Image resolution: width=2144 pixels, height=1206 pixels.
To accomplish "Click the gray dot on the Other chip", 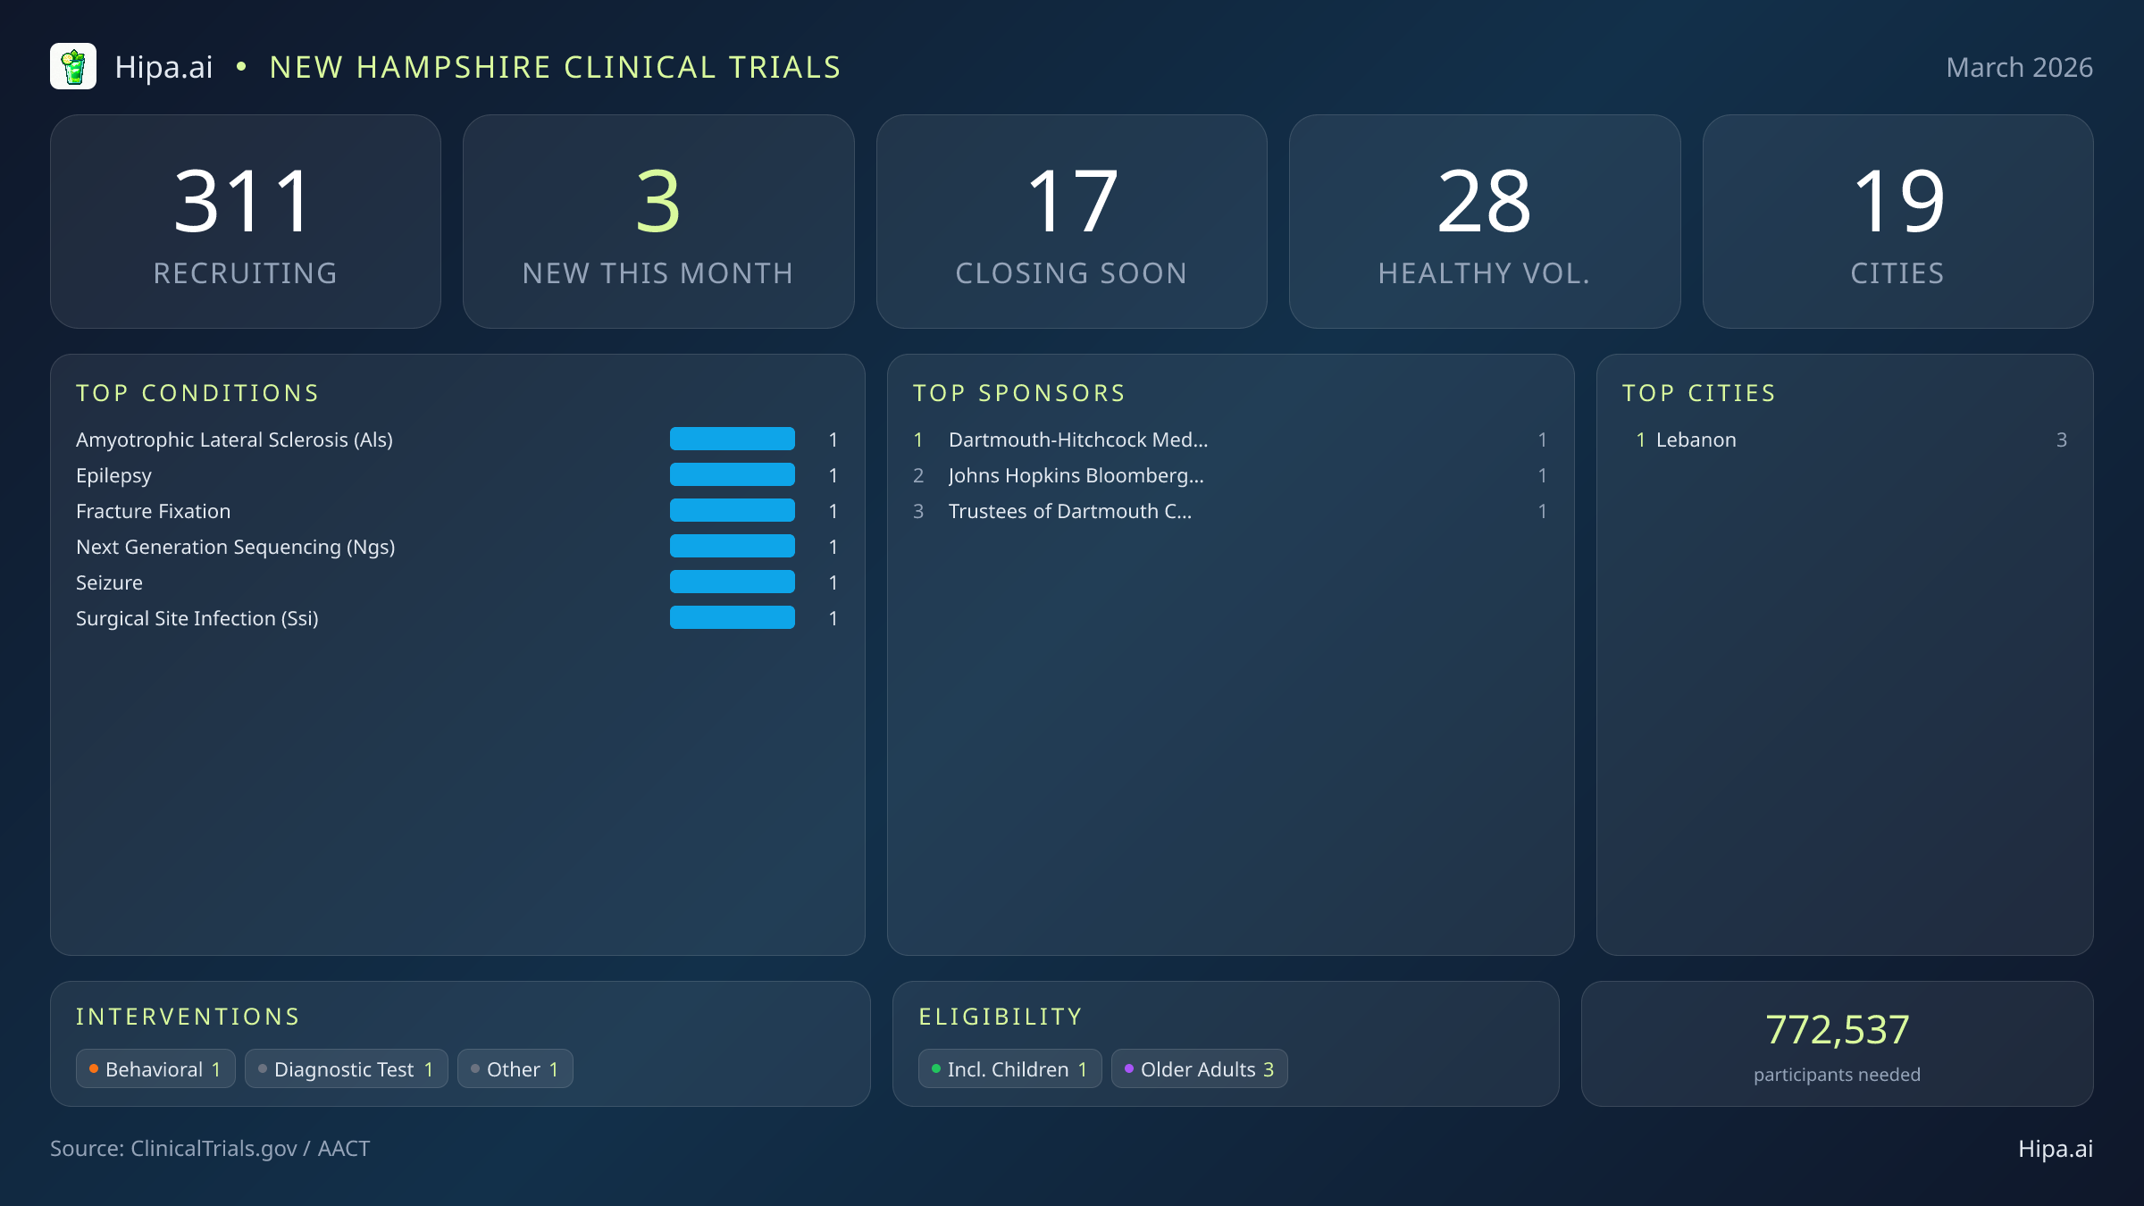I will point(474,1068).
